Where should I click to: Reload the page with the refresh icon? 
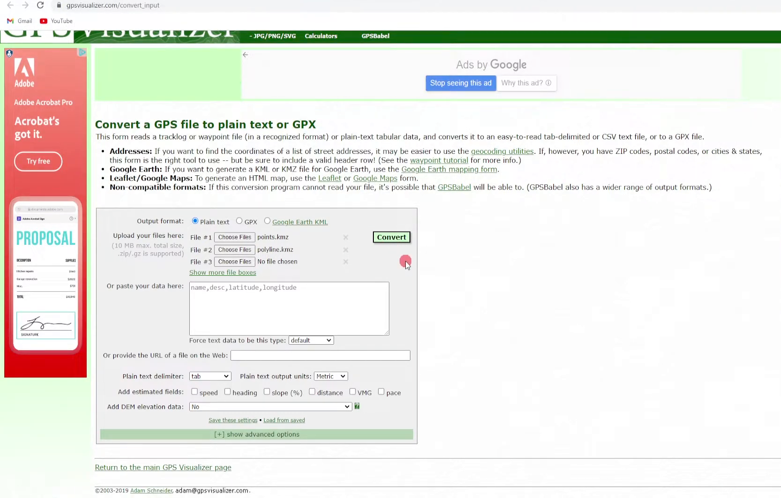pyautogui.click(x=40, y=5)
